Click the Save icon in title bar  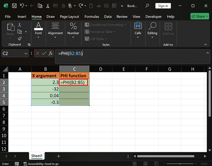(x=14, y=6)
